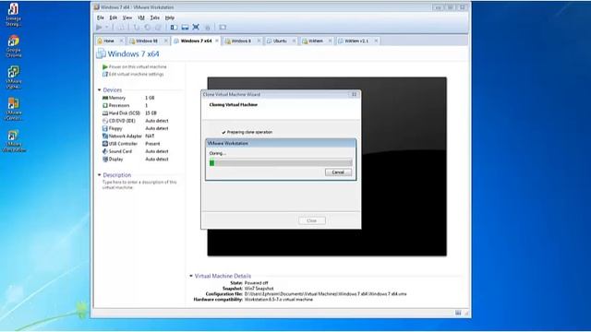Screen dimensions: 591x332
Task: Close the Home tab
Action: coord(121,41)
